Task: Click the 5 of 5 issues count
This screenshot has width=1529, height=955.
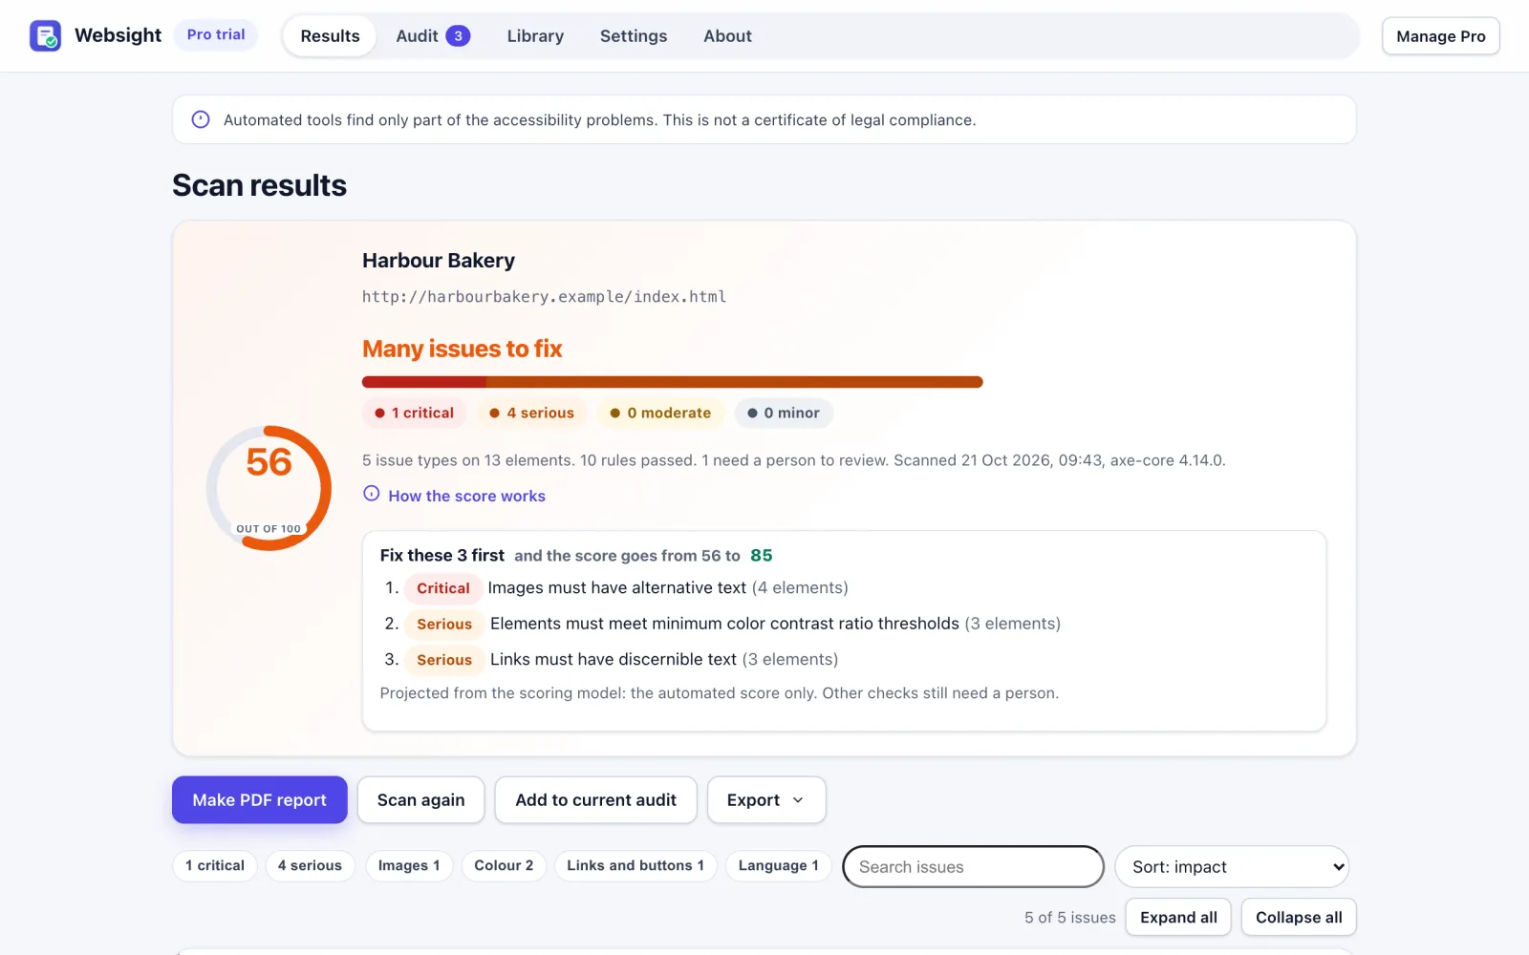Action: [x=1069, y=917]
